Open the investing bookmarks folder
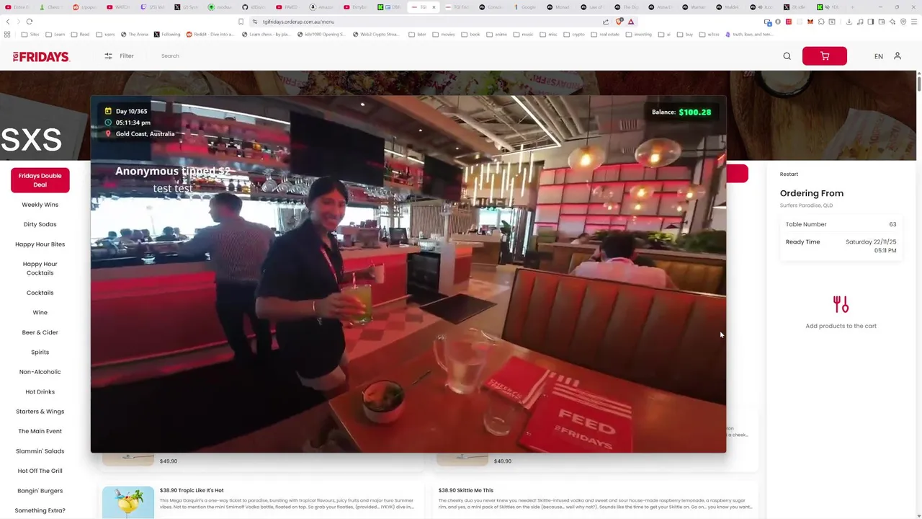The height and width of the screenshot is (519, 922). pos(638,34)
